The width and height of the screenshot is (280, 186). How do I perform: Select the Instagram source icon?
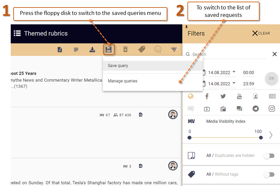(x=272, y=108)
